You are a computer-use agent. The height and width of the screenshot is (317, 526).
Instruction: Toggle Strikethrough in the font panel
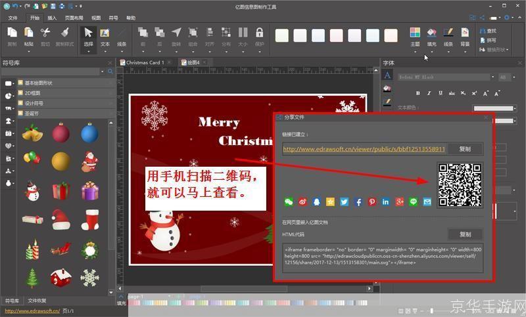click(x=452, y=93)
